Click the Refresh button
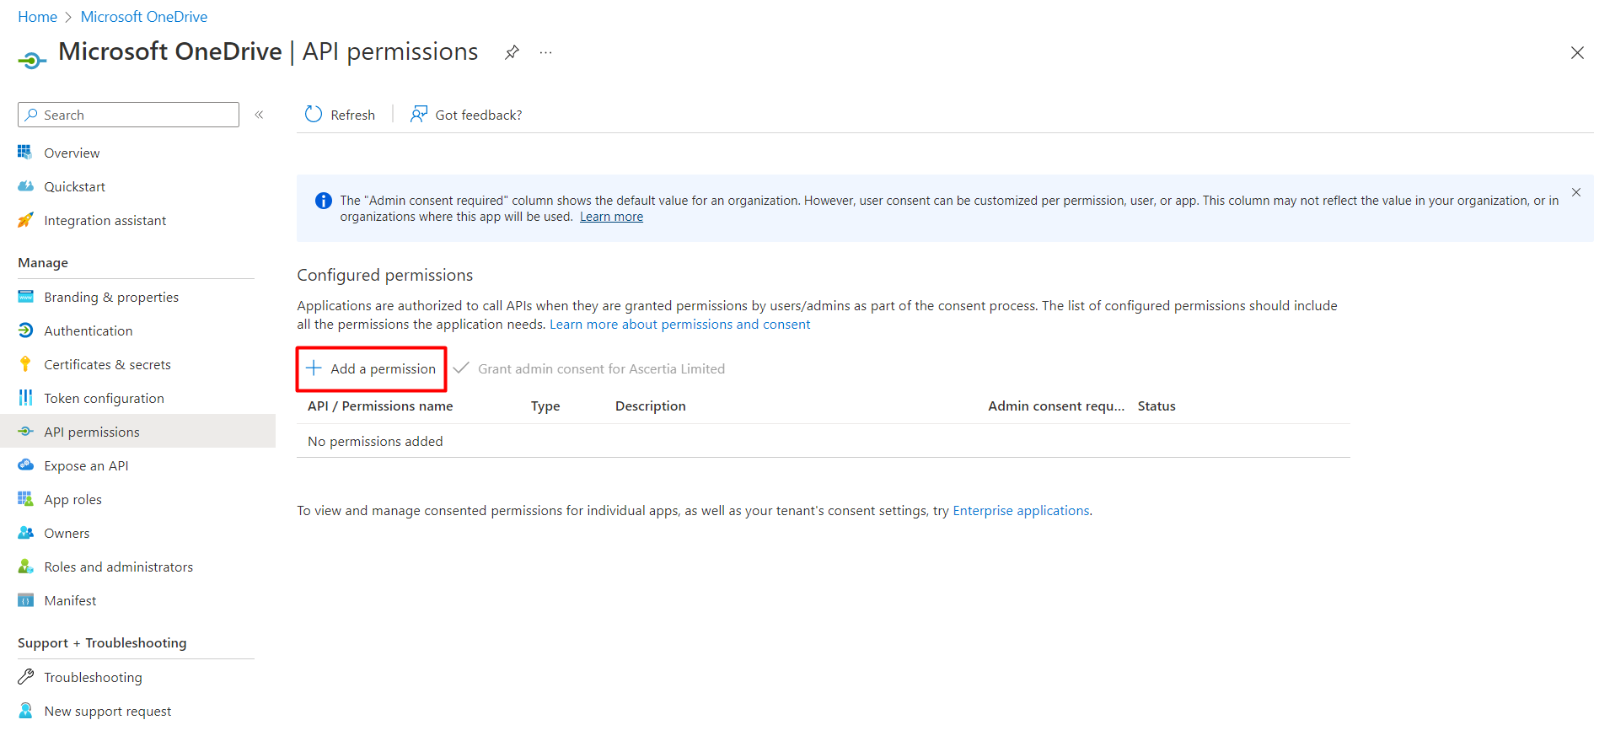The height and width of the screenshot is (736, 1610). tap(340, 115)
